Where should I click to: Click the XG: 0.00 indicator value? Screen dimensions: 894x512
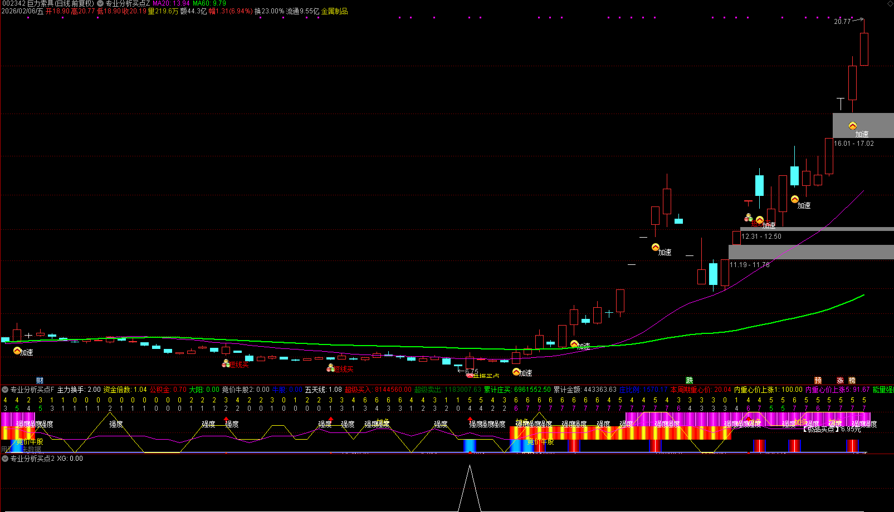coord(70,459)
